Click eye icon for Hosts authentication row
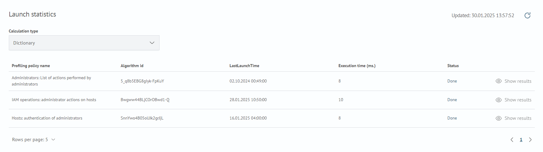Viewport: 543px width, 152px height. point(498,118)
